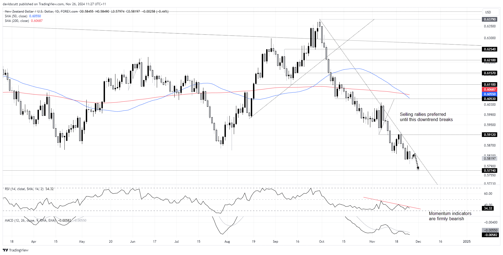Click the Jul date label on time axis

(177, 242)
